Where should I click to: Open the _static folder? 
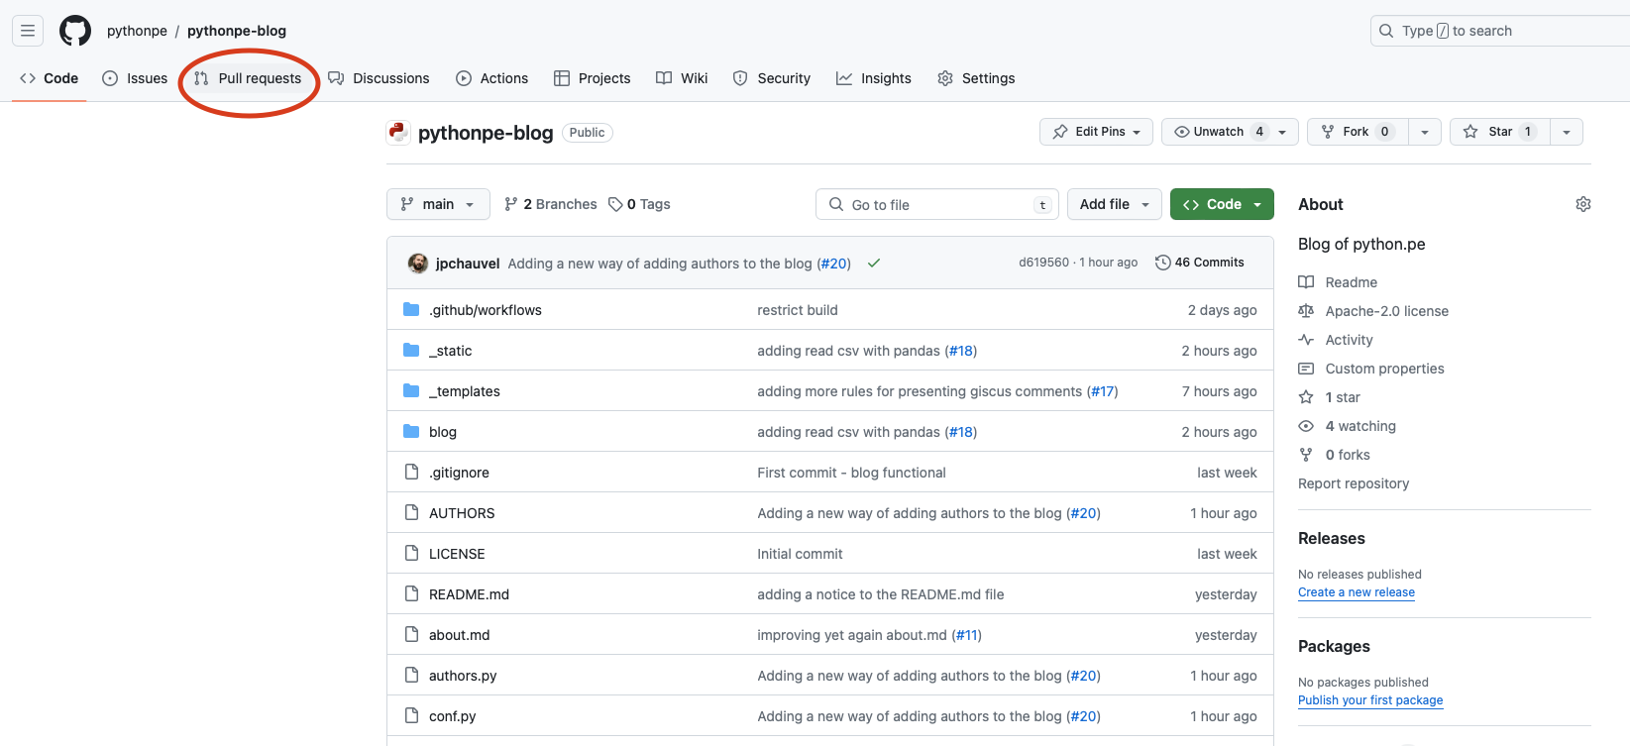450,351
